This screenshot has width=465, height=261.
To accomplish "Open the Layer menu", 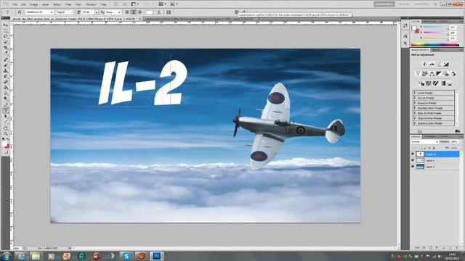I will click(45, 4).
